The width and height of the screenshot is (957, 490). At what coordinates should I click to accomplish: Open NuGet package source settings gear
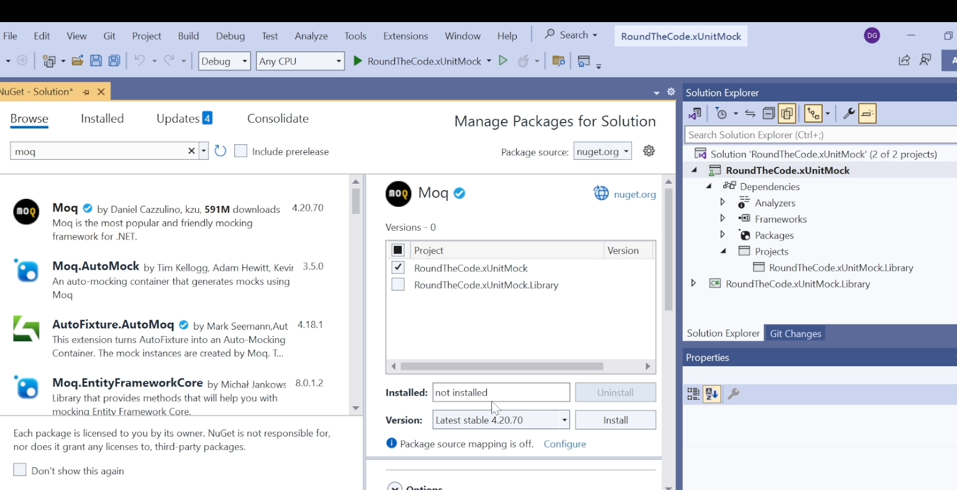pyautogui.click(x=649, y=151)
